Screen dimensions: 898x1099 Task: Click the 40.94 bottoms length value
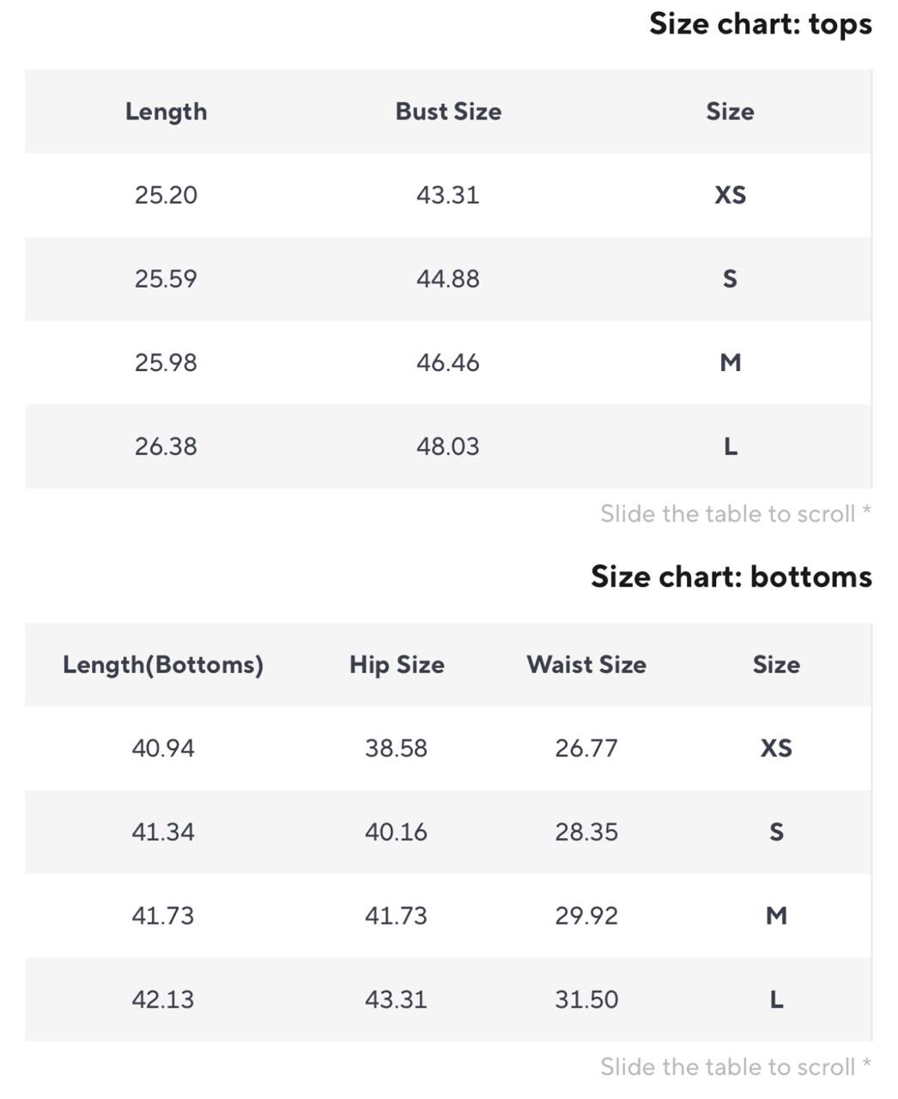point(163,748)
